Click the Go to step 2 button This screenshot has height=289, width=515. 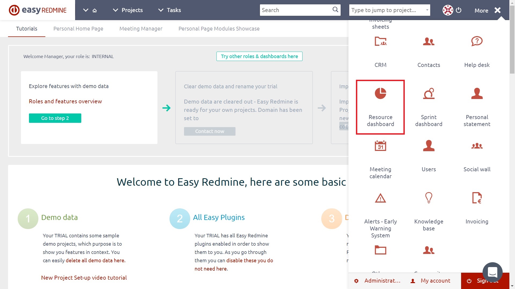(x=55, y=118)
